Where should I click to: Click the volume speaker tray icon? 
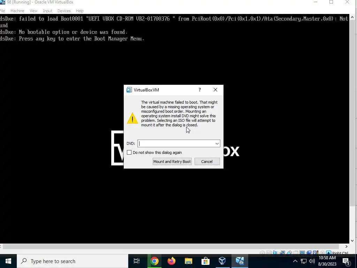312,261
